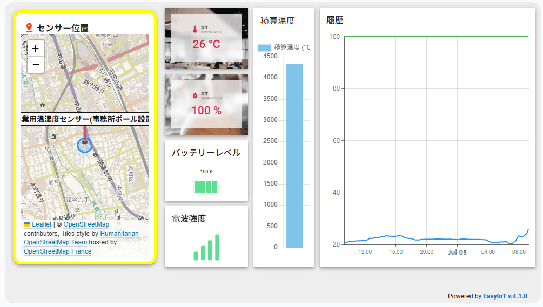Toggle the 積算温度 legend color swatch

[x=264, y=47]
